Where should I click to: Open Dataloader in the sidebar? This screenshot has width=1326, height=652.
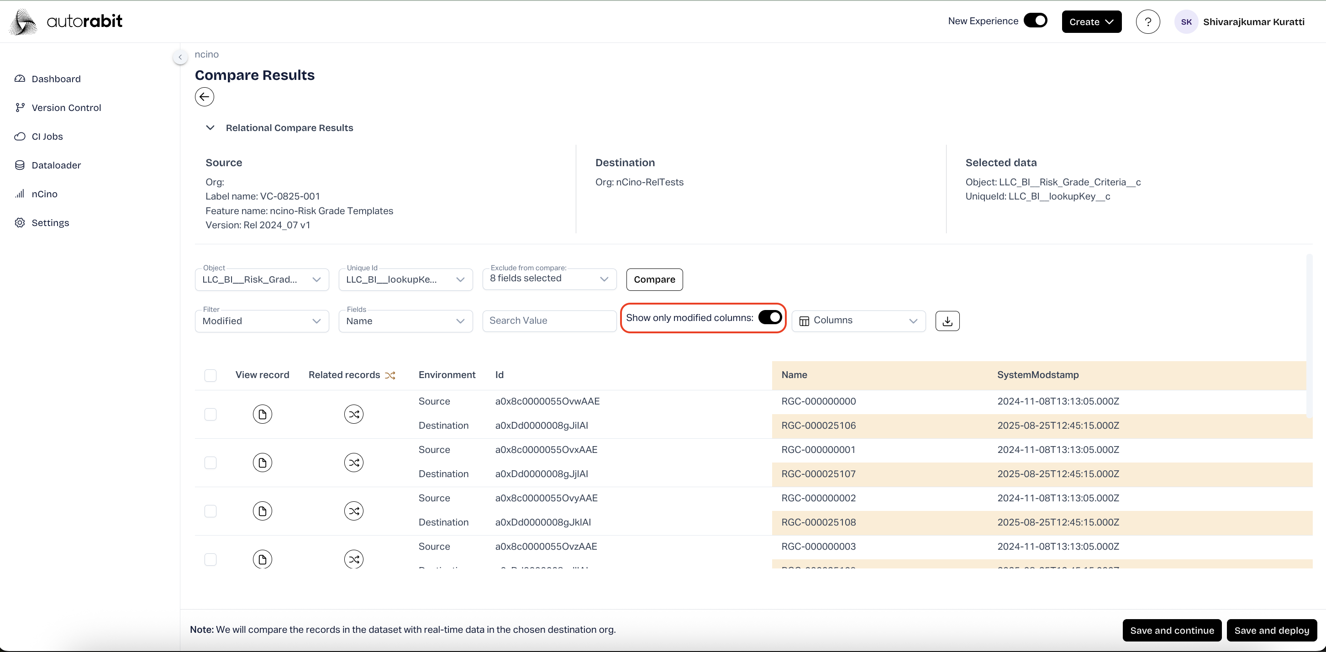(56, 165)
